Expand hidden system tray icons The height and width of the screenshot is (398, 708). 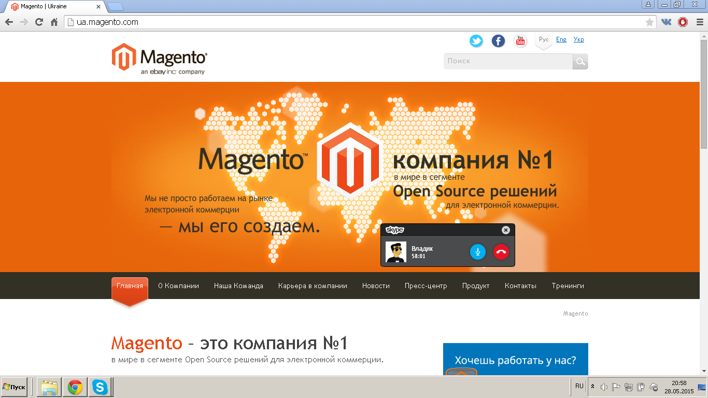click(593, 387)
